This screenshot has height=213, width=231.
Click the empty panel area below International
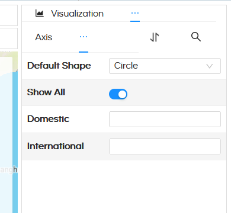coord(124,186)
